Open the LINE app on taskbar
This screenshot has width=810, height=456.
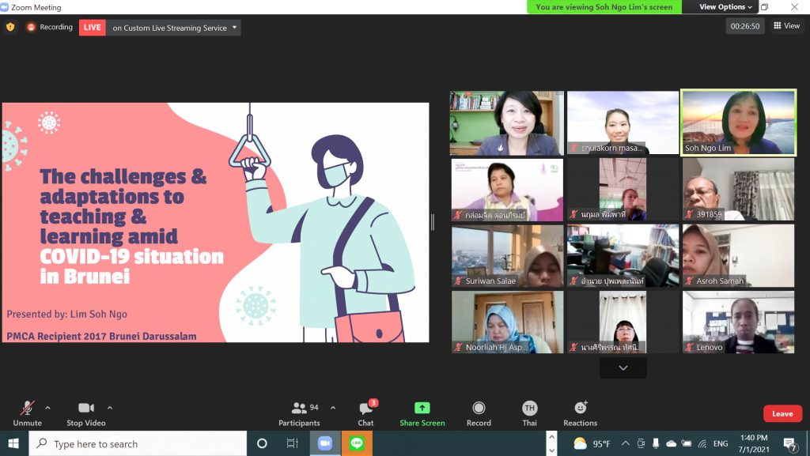coord(357,443)
